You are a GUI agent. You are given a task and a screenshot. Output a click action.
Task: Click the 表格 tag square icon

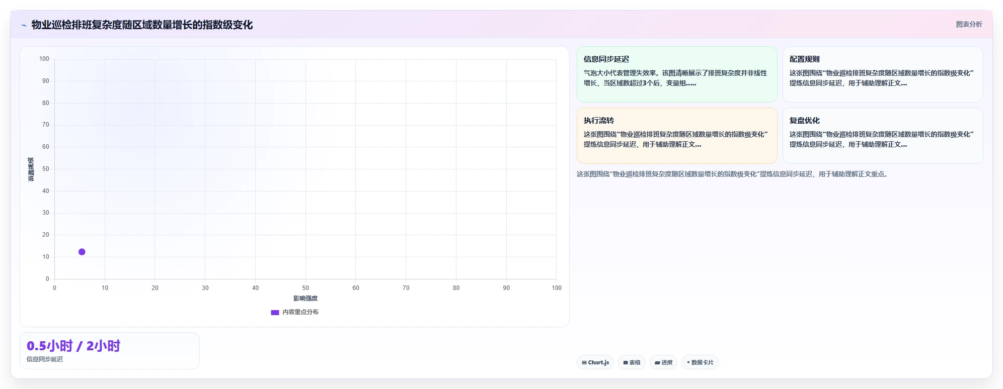626,362
